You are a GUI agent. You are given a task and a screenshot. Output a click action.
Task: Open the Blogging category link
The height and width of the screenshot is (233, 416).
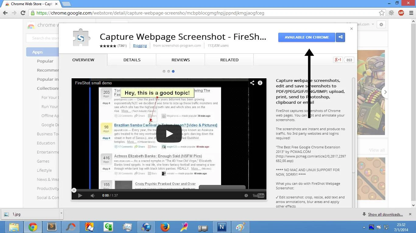coord(140,46)
